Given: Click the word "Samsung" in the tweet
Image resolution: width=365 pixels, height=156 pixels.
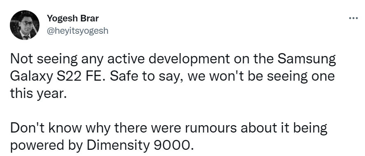Looking at the screenshot, I should click(x=307, y=60).
